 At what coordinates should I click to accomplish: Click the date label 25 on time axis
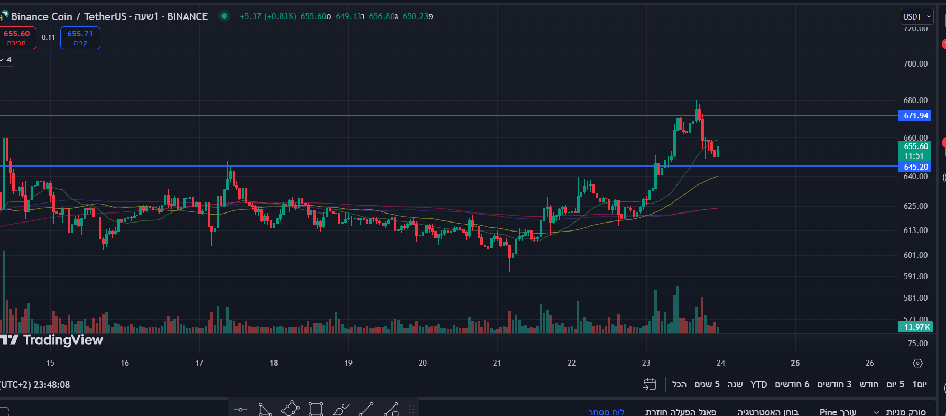(795, 363)
